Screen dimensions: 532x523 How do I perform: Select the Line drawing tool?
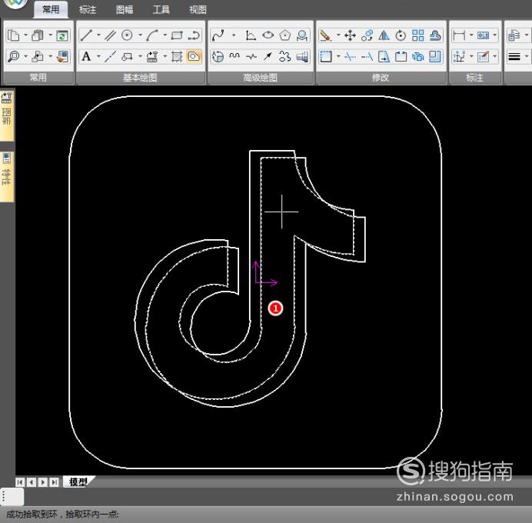coord(86,35)
